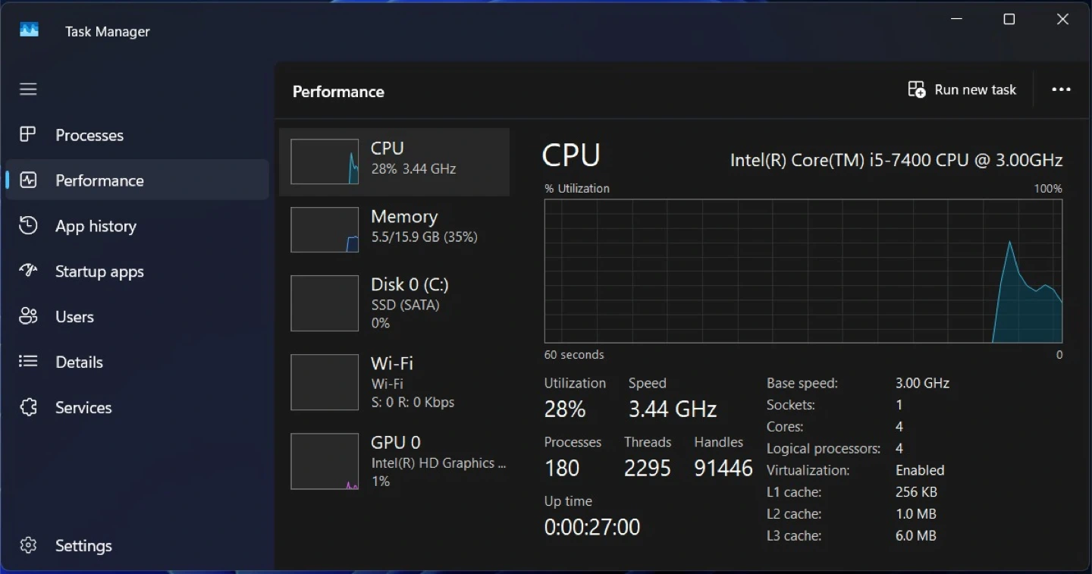
Task: Select the CPU entry in resource list
Action: 394,162
